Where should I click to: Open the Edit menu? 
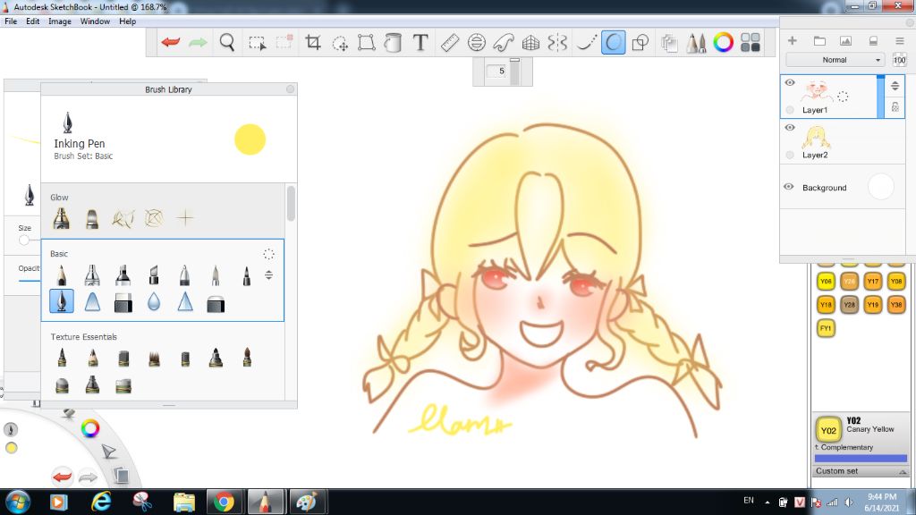coord(33,21)
